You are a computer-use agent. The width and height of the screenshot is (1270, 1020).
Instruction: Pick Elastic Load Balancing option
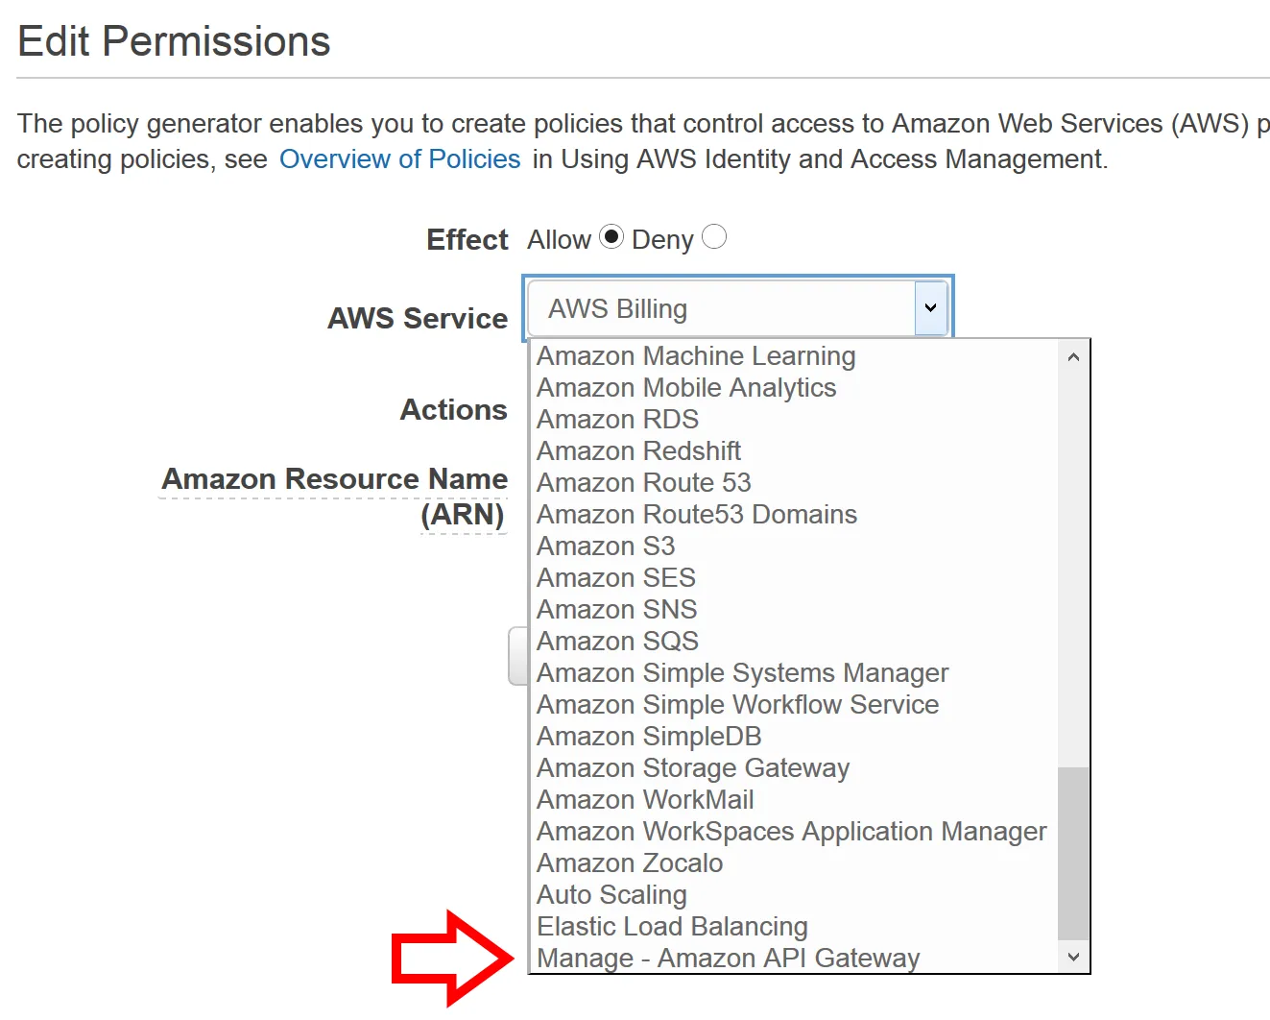(672, 927)
